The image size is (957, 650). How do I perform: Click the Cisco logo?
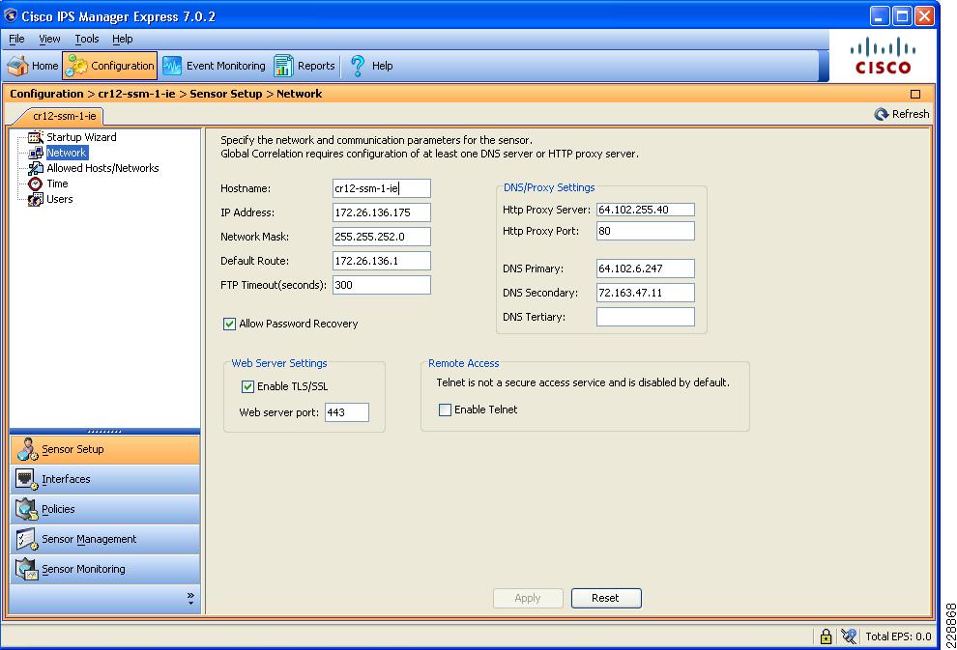click(x=884, y=56)
